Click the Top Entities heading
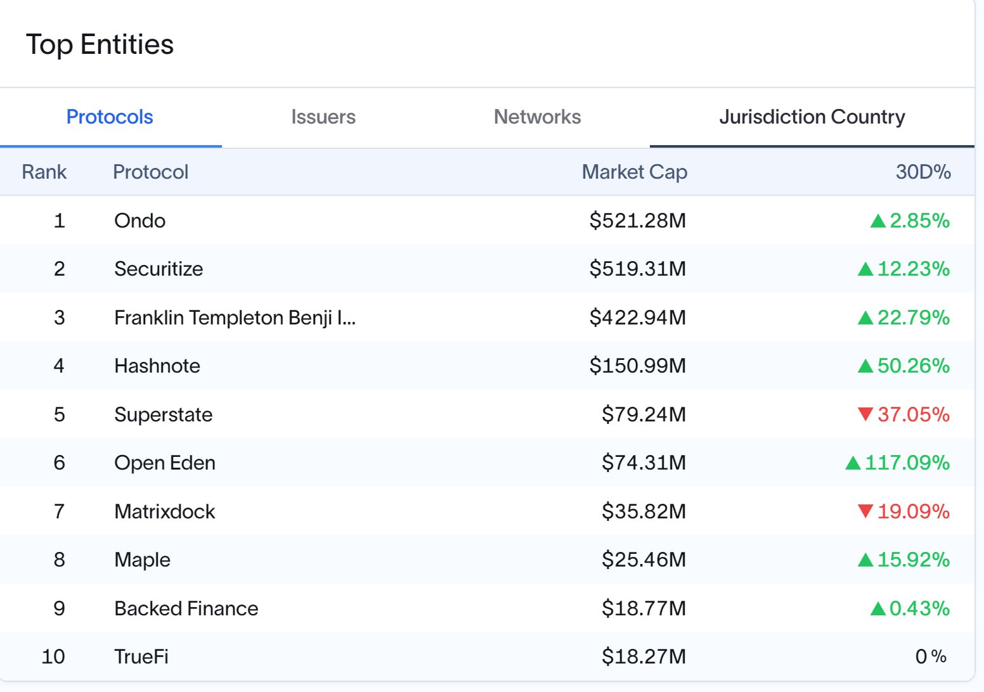The image size is (984, 692). coord(100,45)
